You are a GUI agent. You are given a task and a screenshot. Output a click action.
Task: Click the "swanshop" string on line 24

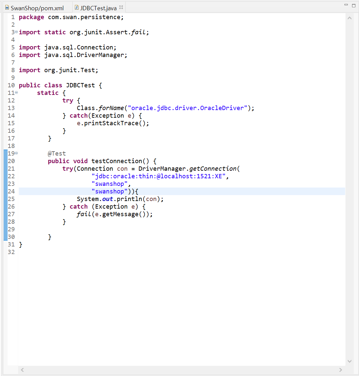[110, 191]
